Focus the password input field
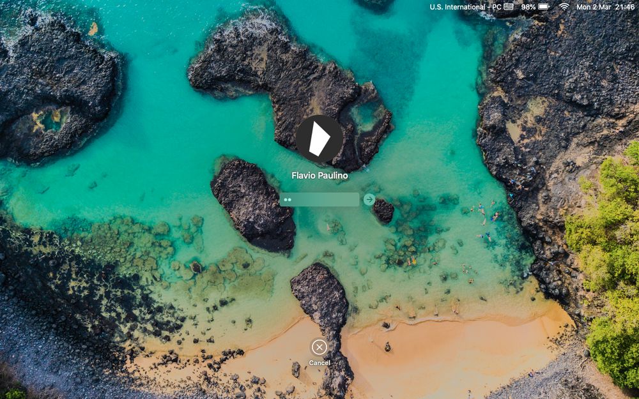639x399 pixels. tap(319, 199)
